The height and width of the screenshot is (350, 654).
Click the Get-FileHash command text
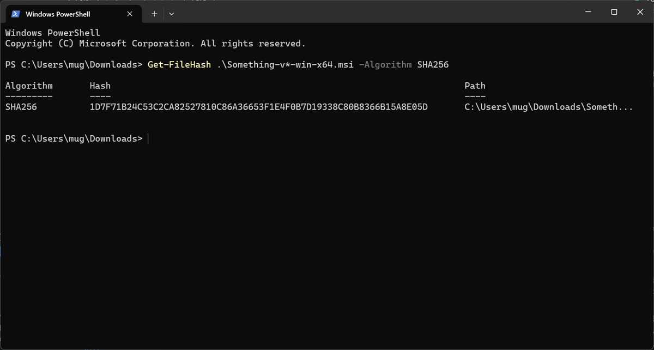click(179, 65)
